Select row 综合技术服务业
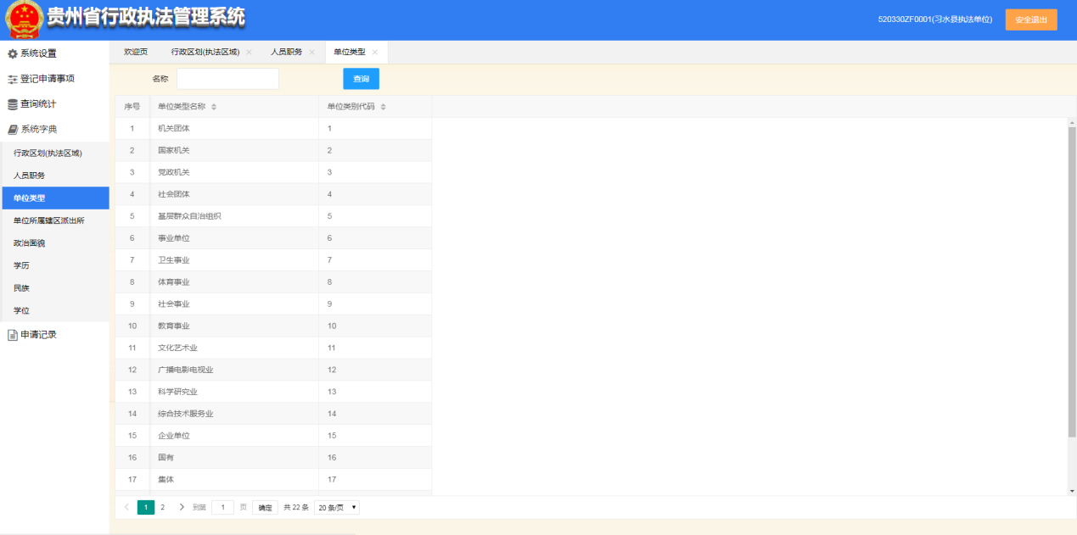 [273, 414]
